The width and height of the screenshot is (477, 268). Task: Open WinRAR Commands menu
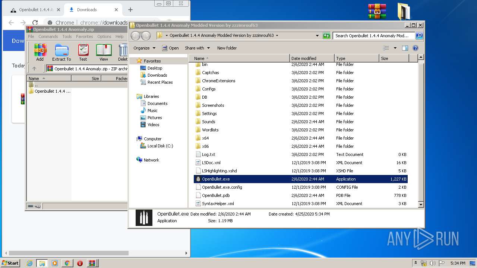[x=48, y=36]
